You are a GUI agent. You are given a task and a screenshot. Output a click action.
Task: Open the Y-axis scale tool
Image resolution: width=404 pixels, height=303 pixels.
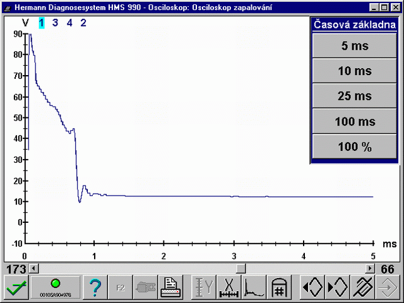pos(203,288)
